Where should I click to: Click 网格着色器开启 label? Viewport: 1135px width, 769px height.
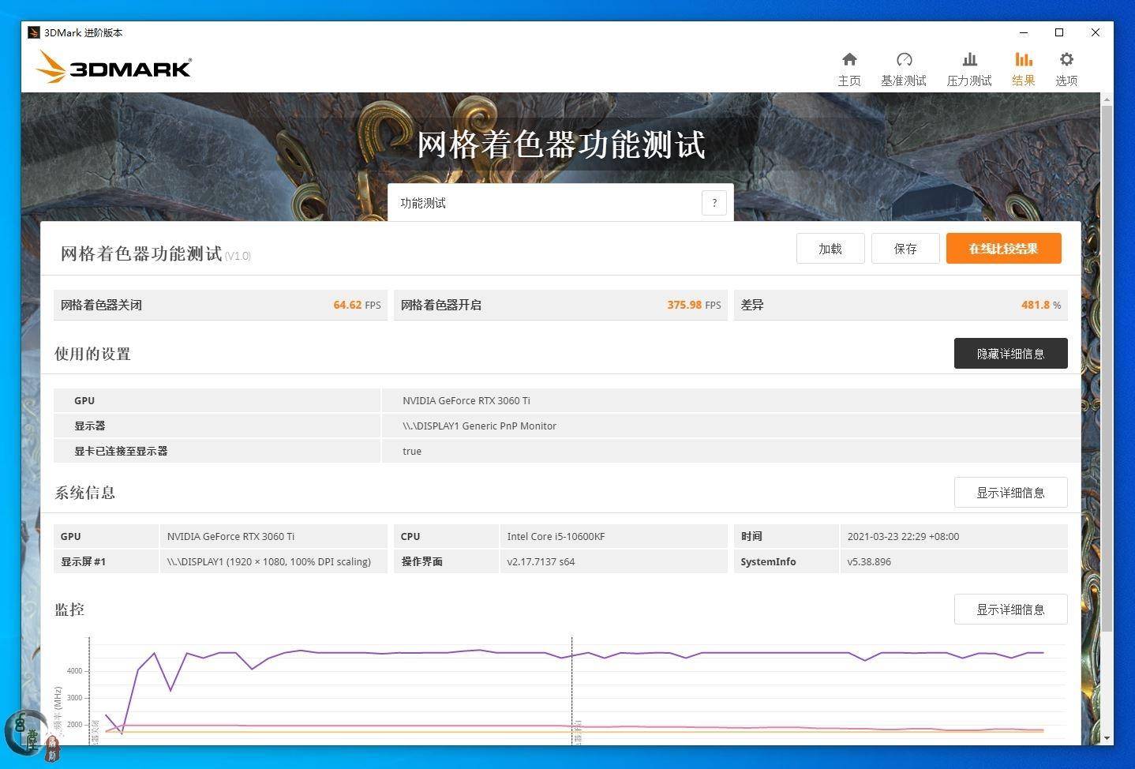(x=441, y=305)
